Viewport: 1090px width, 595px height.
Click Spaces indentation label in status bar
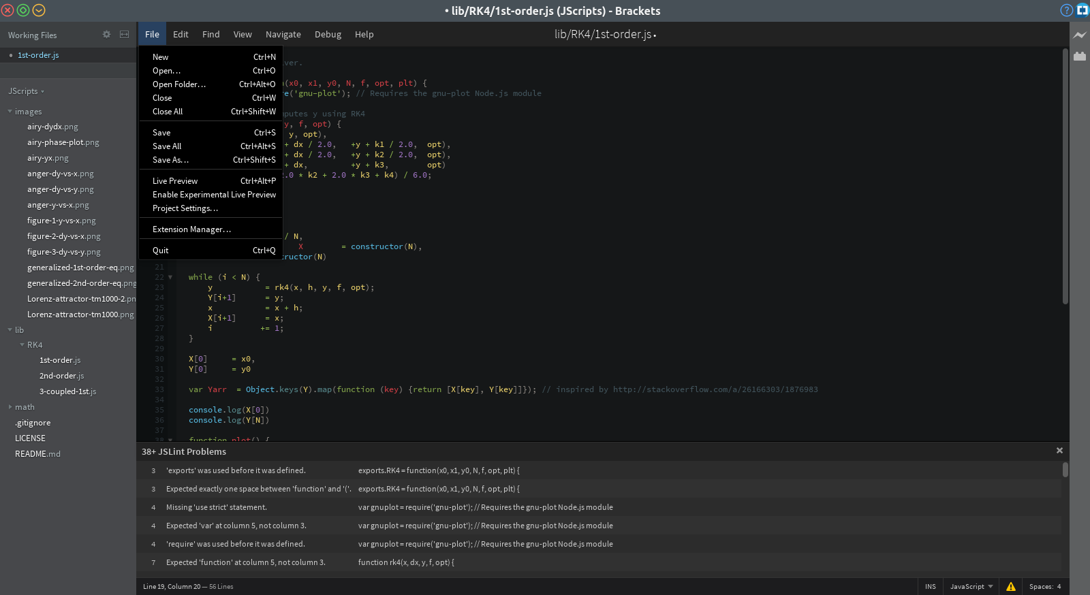(x=1041, y=586)
